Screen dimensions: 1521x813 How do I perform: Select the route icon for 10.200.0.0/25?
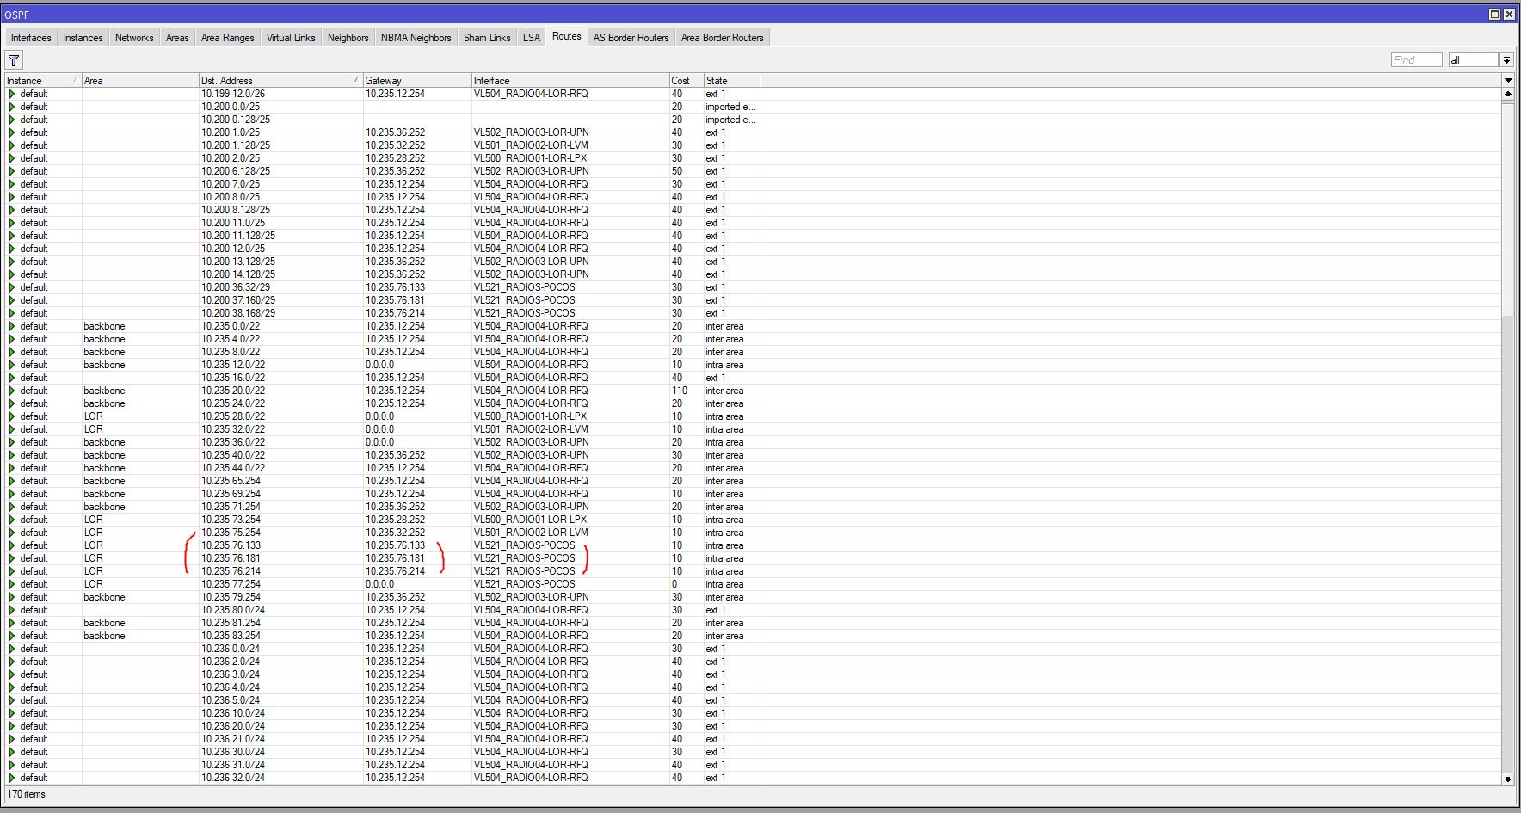click(x=12, y=107)
